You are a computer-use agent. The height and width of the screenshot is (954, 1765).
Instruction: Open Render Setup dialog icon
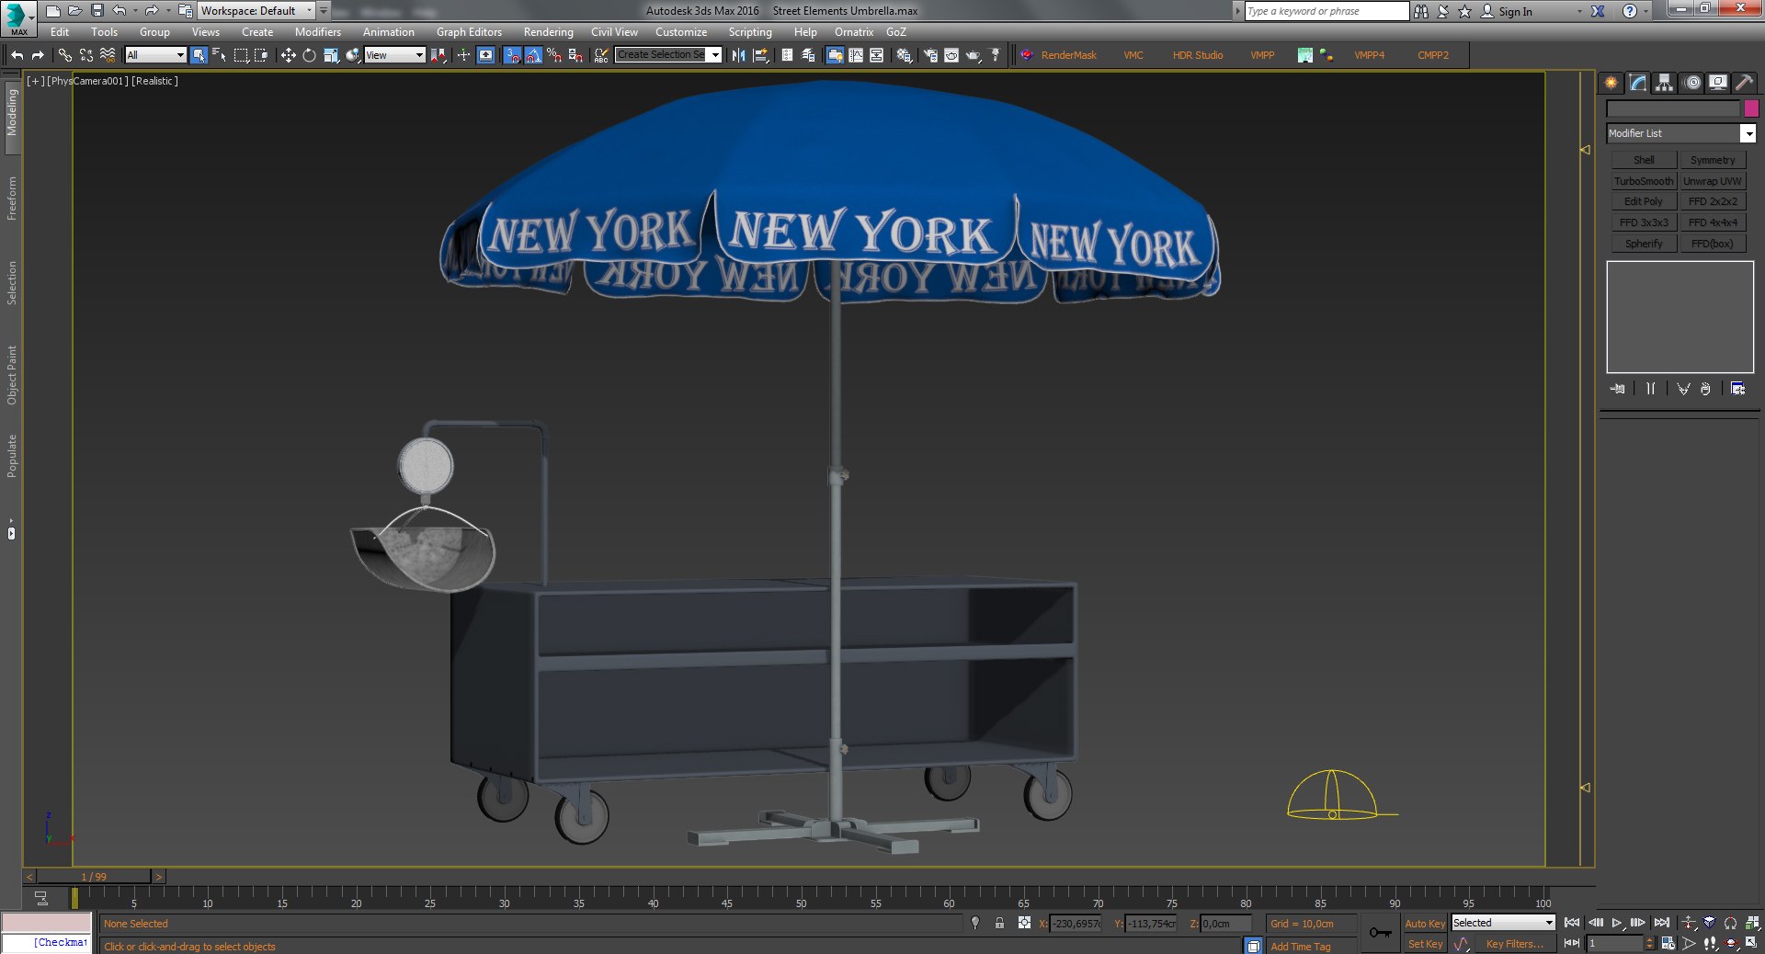pyautogui.click(x=930, y=55)
